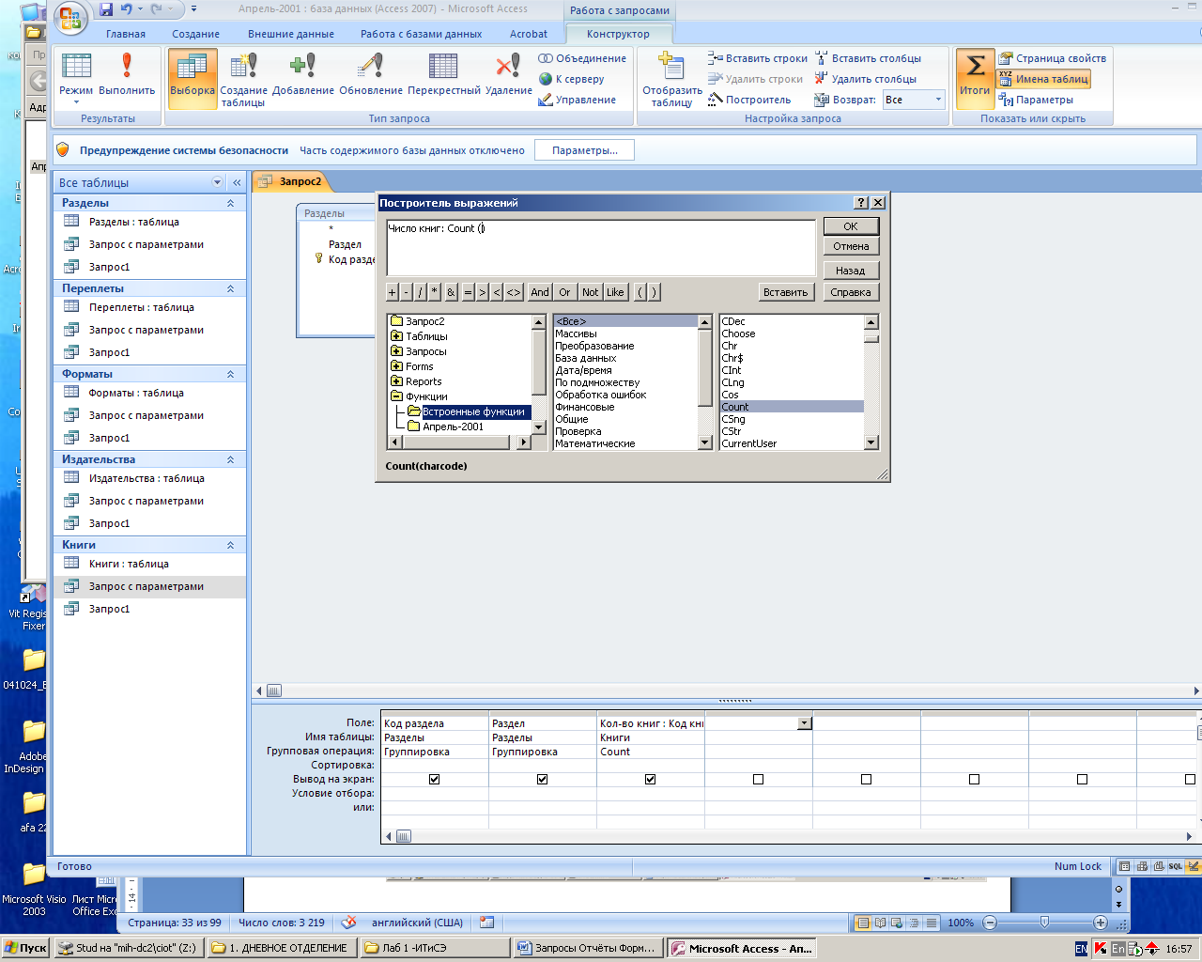This screenshot has width=1202, height=962.
Task: Open the Режим view button
Action: 76,80
